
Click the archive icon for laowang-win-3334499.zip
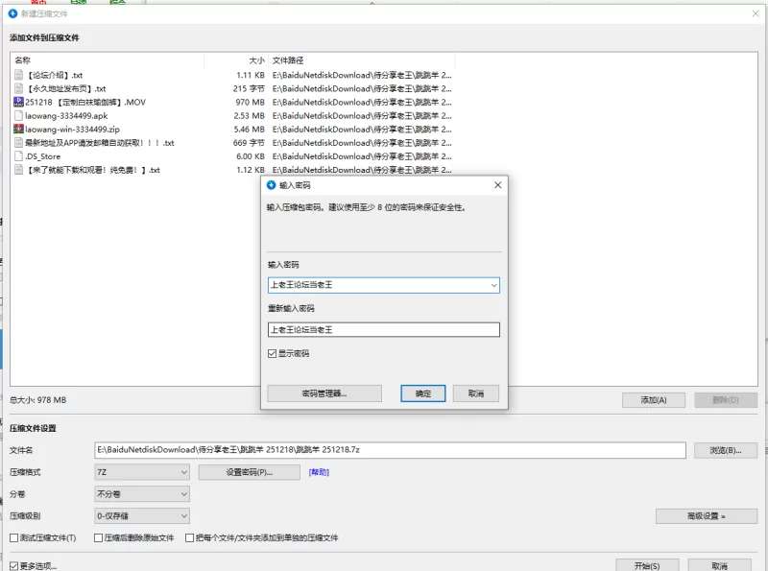click(x=18, y=130)
